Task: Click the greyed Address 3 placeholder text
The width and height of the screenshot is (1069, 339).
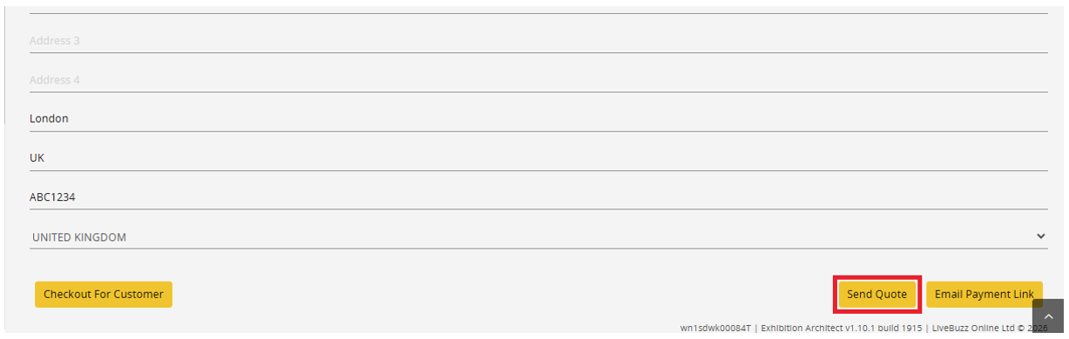Action: tap(55, 40)
